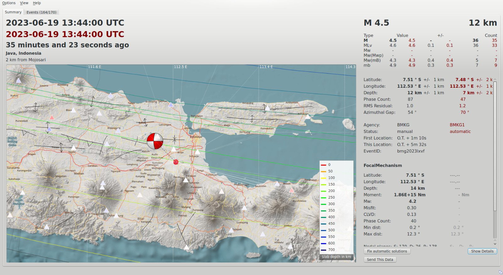Click the white station triangle near Sumenep
Viewport: 503px width, 275px height.
[308, 117]
